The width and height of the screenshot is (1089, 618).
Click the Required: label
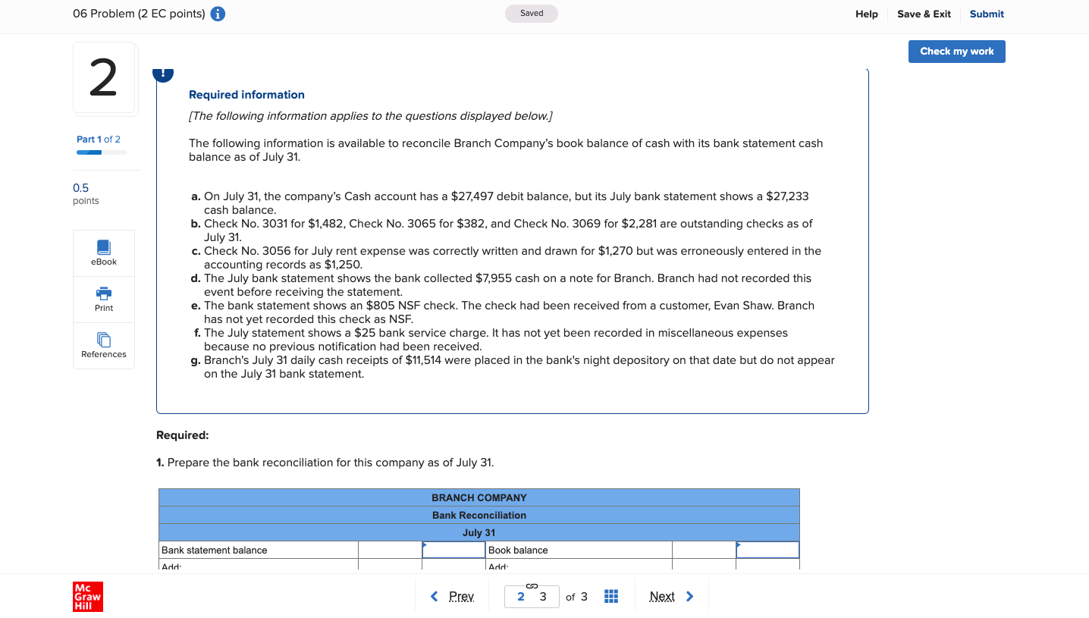(182, 435)
